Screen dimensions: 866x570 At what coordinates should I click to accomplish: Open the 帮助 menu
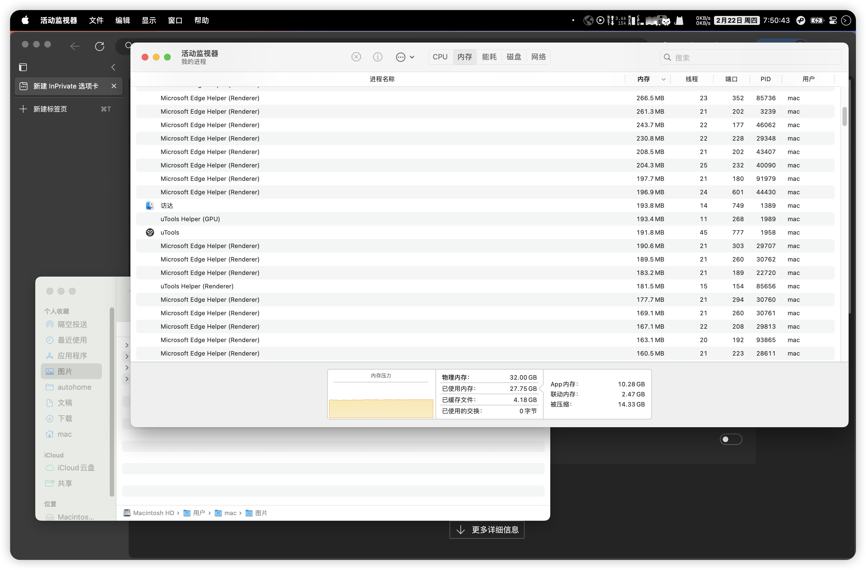(201, 20)
